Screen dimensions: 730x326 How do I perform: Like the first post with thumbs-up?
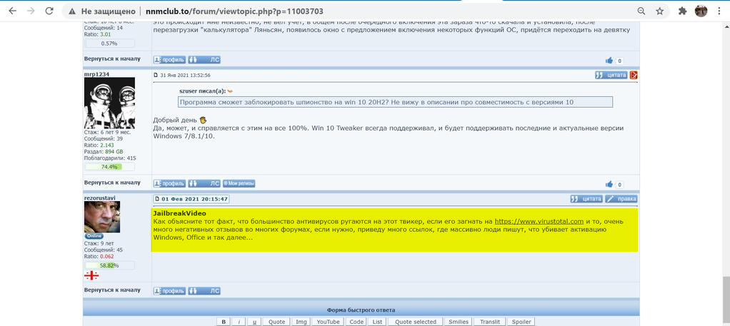609,61
